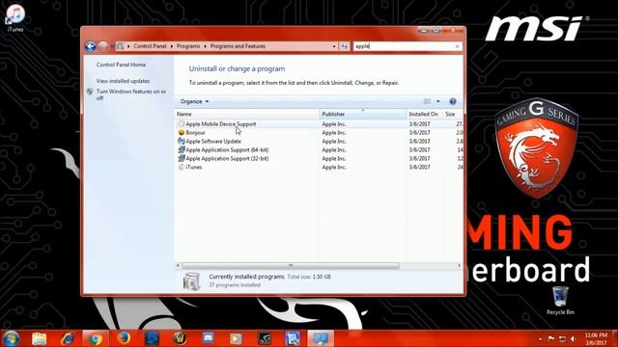Open the iTunes desktop shortcut
The height and width of the screenshot is (347, 618).
15,17
